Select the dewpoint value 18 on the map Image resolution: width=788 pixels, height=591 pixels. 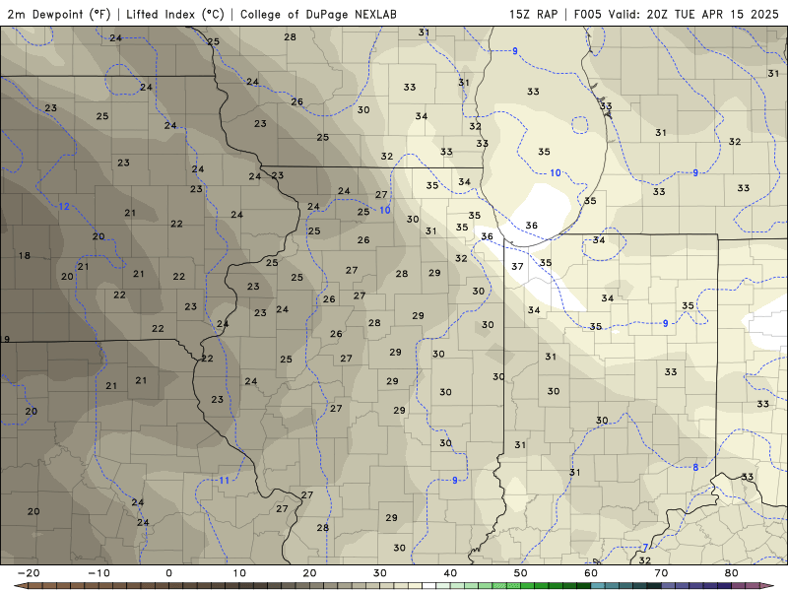pyautogui.click(x=24, y=255)
